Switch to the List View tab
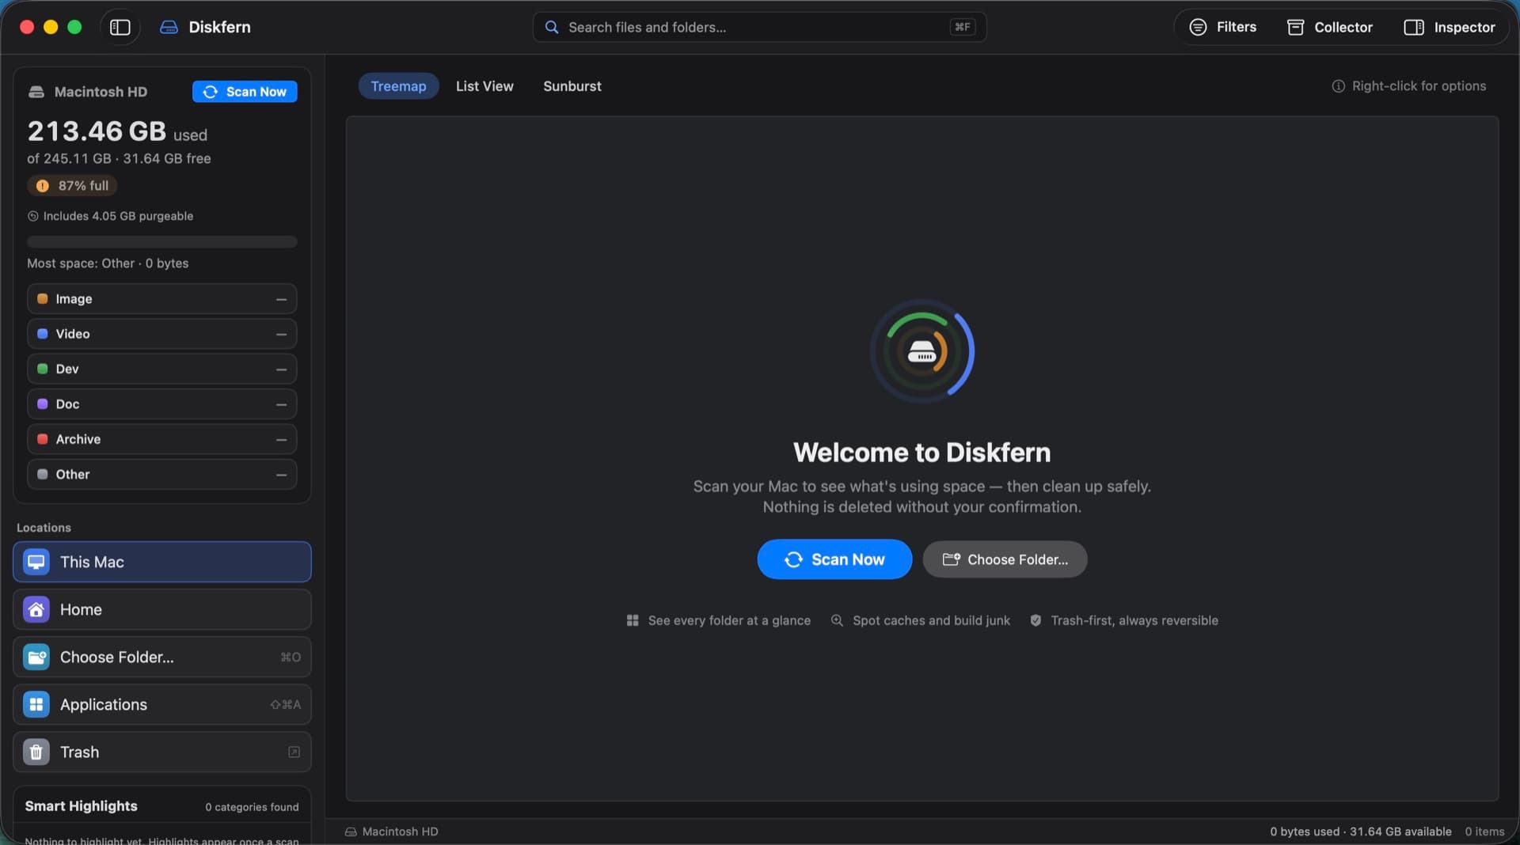The width and height of the screenshot is (1520, 845). click(x=484, y=86)
